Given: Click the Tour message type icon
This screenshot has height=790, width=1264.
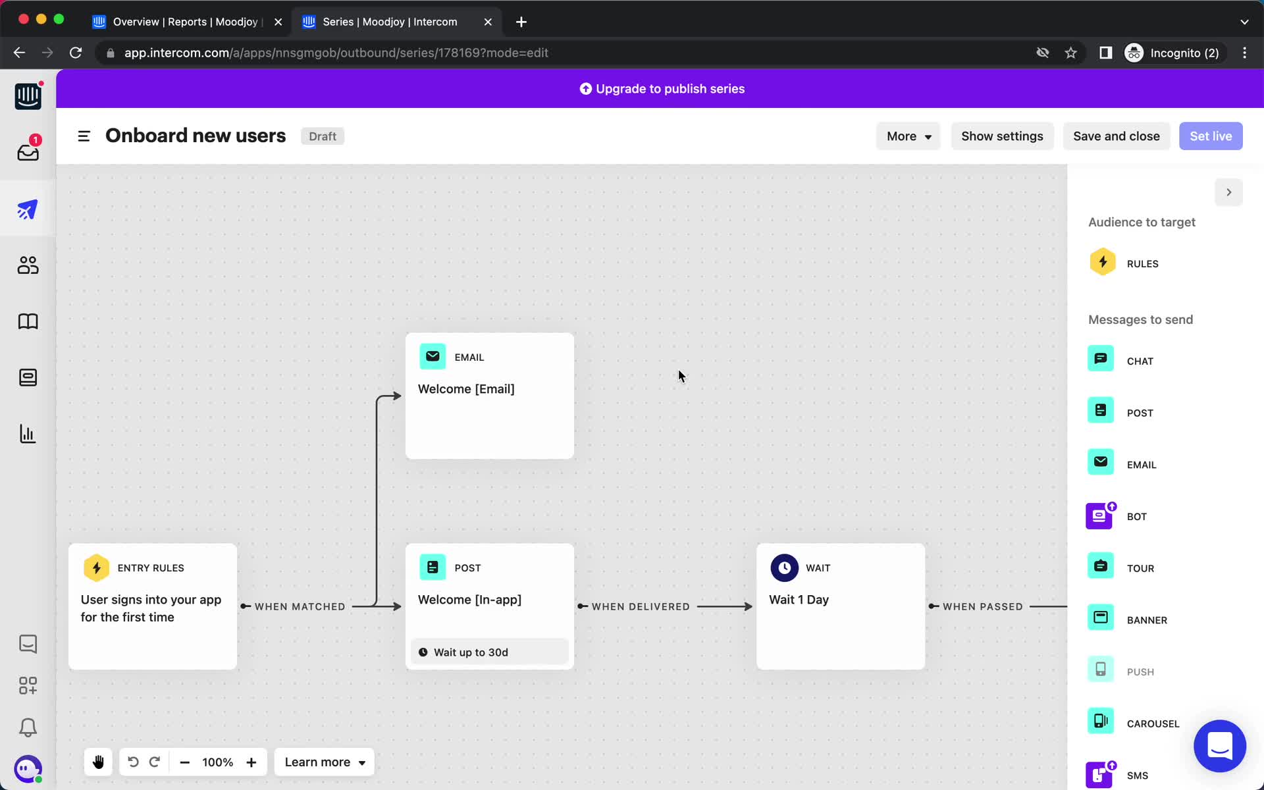Looking at the screenshot, I should 1101,567.
